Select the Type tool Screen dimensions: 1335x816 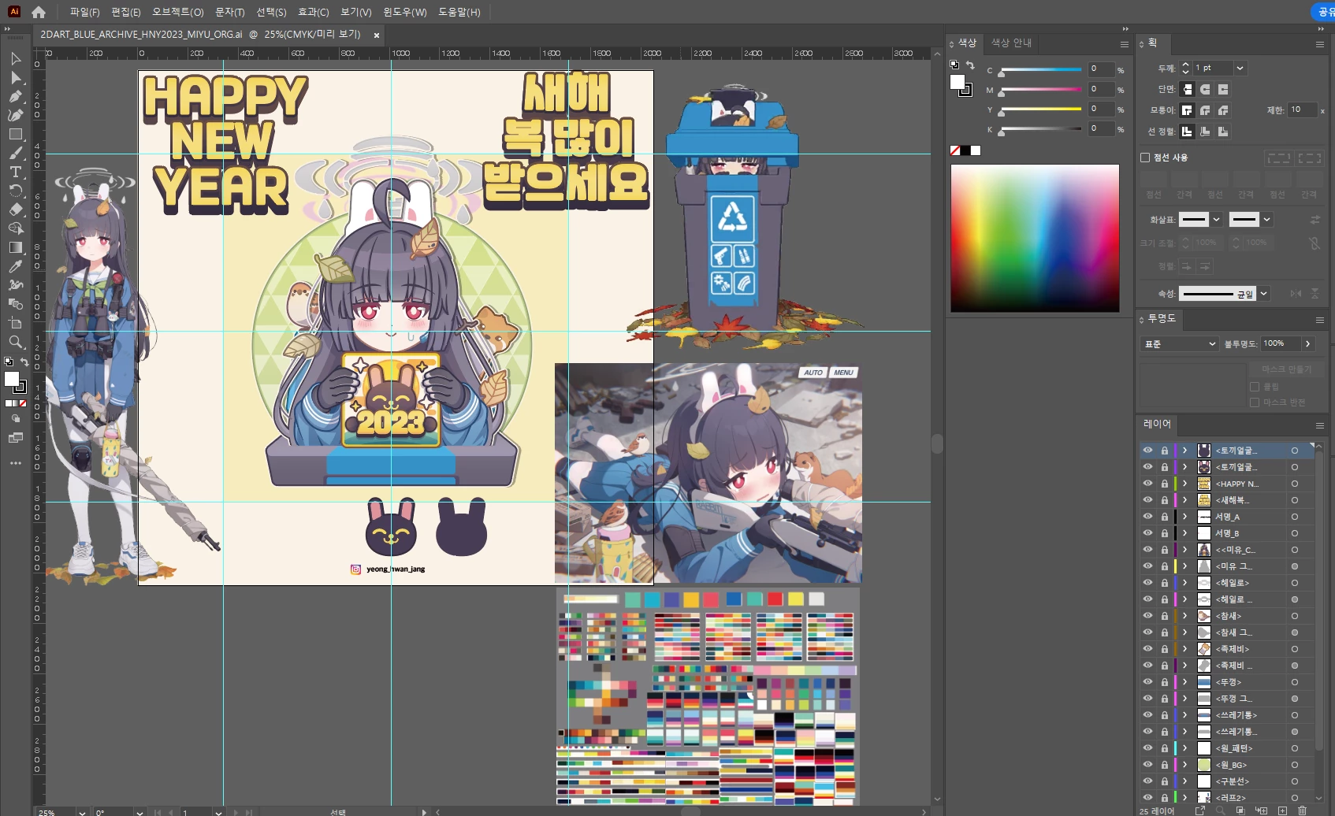(x=15, y=172)
